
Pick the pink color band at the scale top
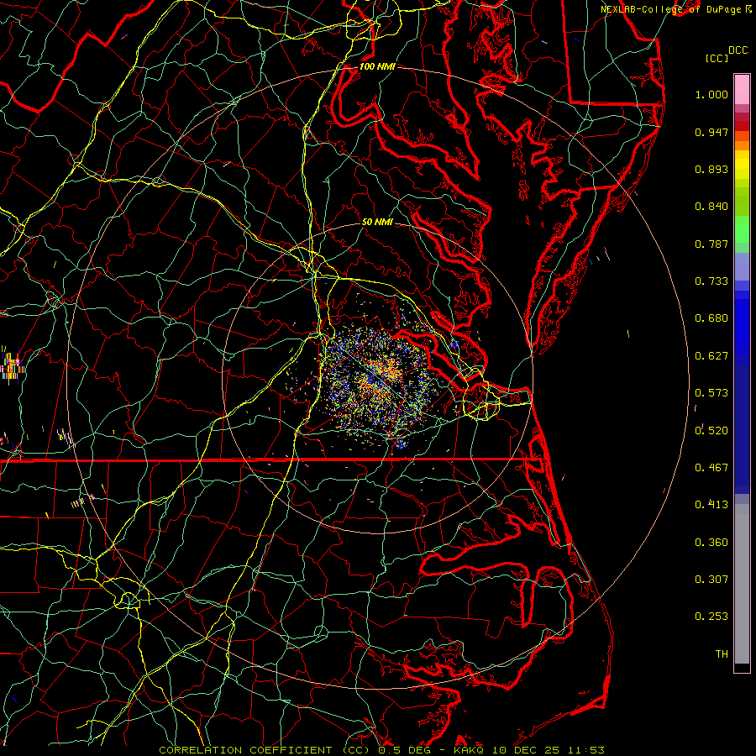[x=742, y=89]
